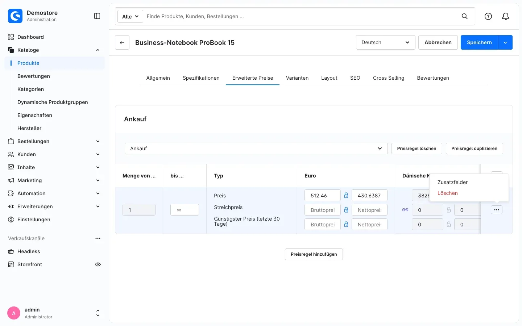Open Bewertungen in the sidebar
Image resolution: width=522 pixels, height=326 pixels.
tap(34, 76)
